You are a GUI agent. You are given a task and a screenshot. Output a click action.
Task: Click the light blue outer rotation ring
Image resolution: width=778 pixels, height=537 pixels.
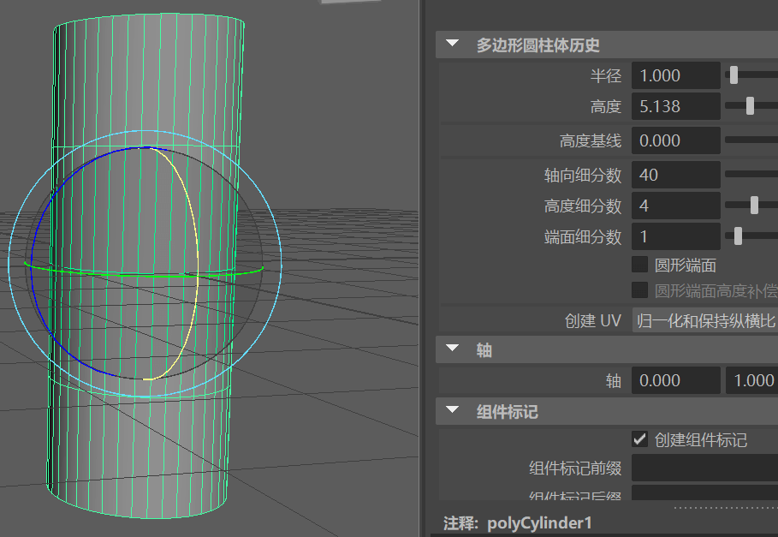(x=281, y=263)
